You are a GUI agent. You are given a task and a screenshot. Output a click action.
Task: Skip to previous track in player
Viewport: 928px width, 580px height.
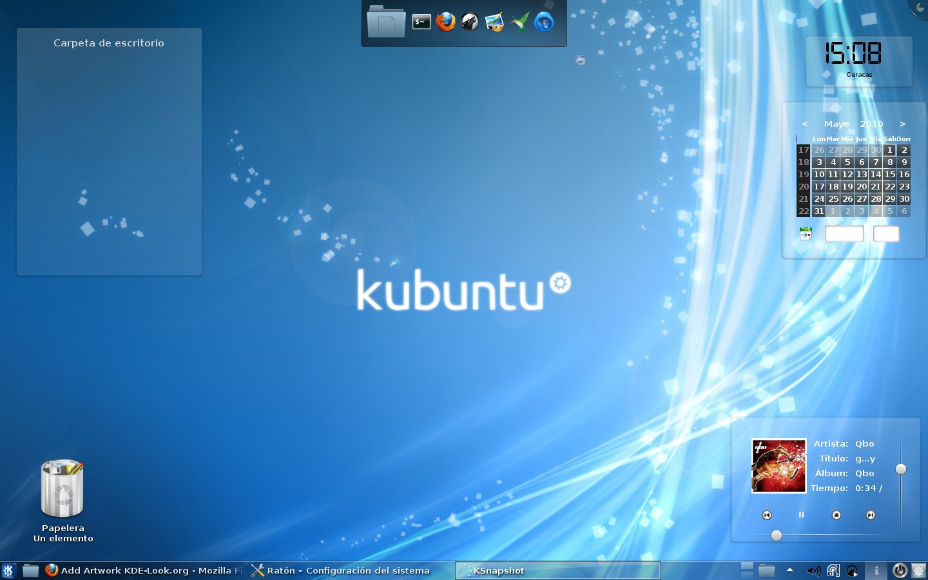(767, 515)
